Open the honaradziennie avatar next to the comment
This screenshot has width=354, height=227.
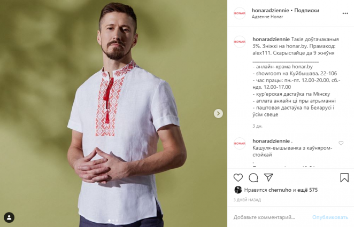(240, 143)
